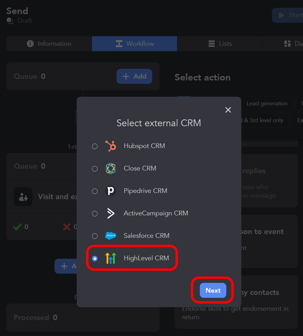Image resolution: width=303 pixels, height=336 pixels.
Task: Click Next in the CRM dialog
Action: pyautogui.click(x=213, y=290)
